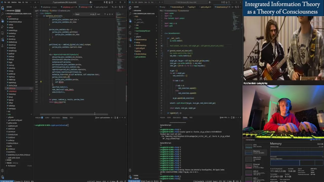Select CPU in Task Manager performance list
This screenshot has height=182, width=324.
click(255, 146)
